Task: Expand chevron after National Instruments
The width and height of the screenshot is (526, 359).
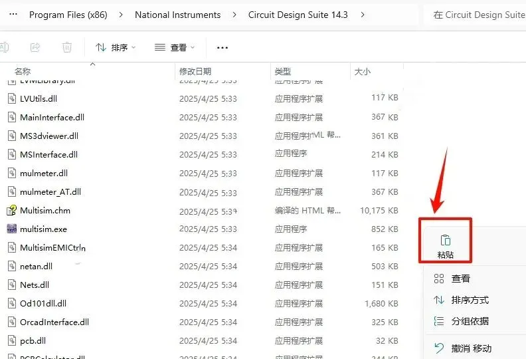Action: pyautogui.click(x=234, y=15)
